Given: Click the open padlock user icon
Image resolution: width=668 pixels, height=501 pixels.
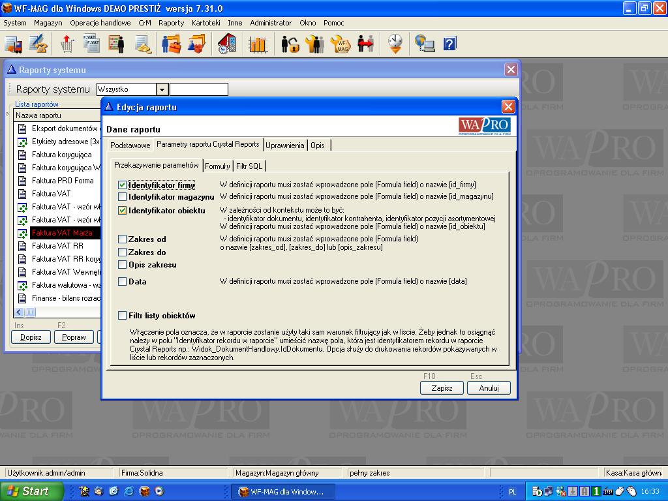Looking at the screenshot, I should 290,44.
